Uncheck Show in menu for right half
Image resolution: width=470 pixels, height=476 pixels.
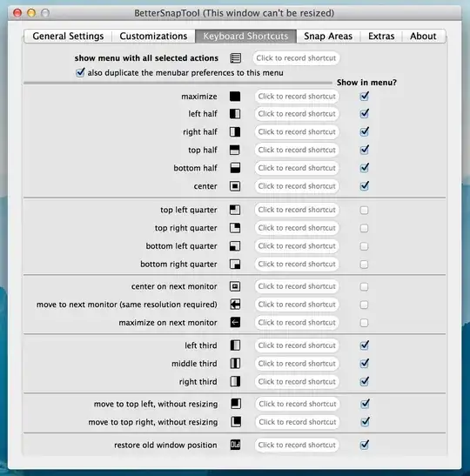(x=365, y=131)
